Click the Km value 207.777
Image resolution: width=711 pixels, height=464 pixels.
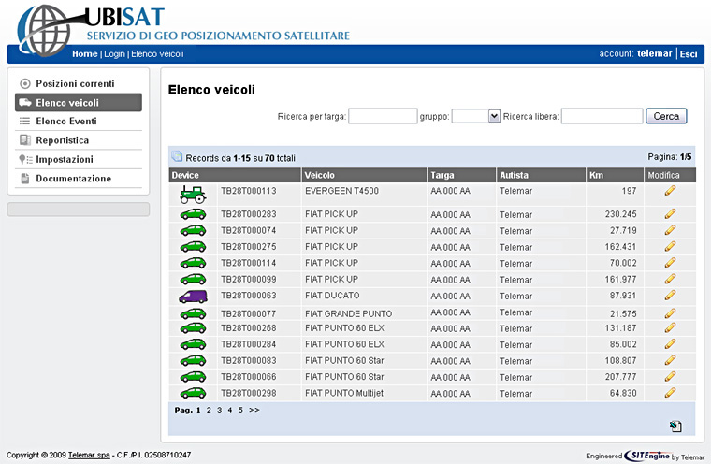click(x=621, y=377)
